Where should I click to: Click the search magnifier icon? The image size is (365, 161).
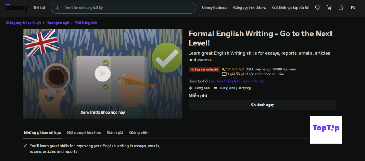pos(57,8)
